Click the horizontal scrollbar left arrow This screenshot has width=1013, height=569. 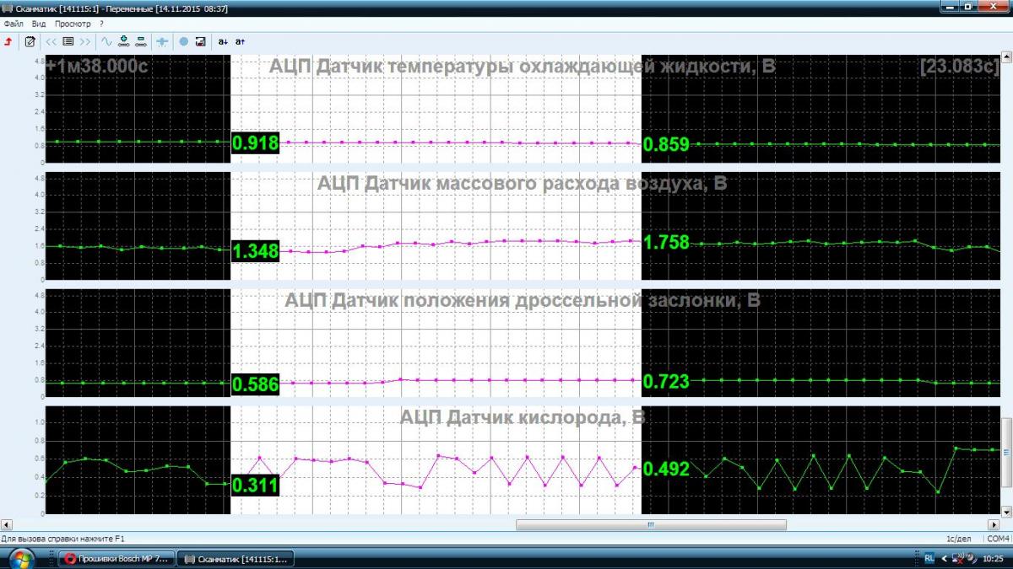6,524
